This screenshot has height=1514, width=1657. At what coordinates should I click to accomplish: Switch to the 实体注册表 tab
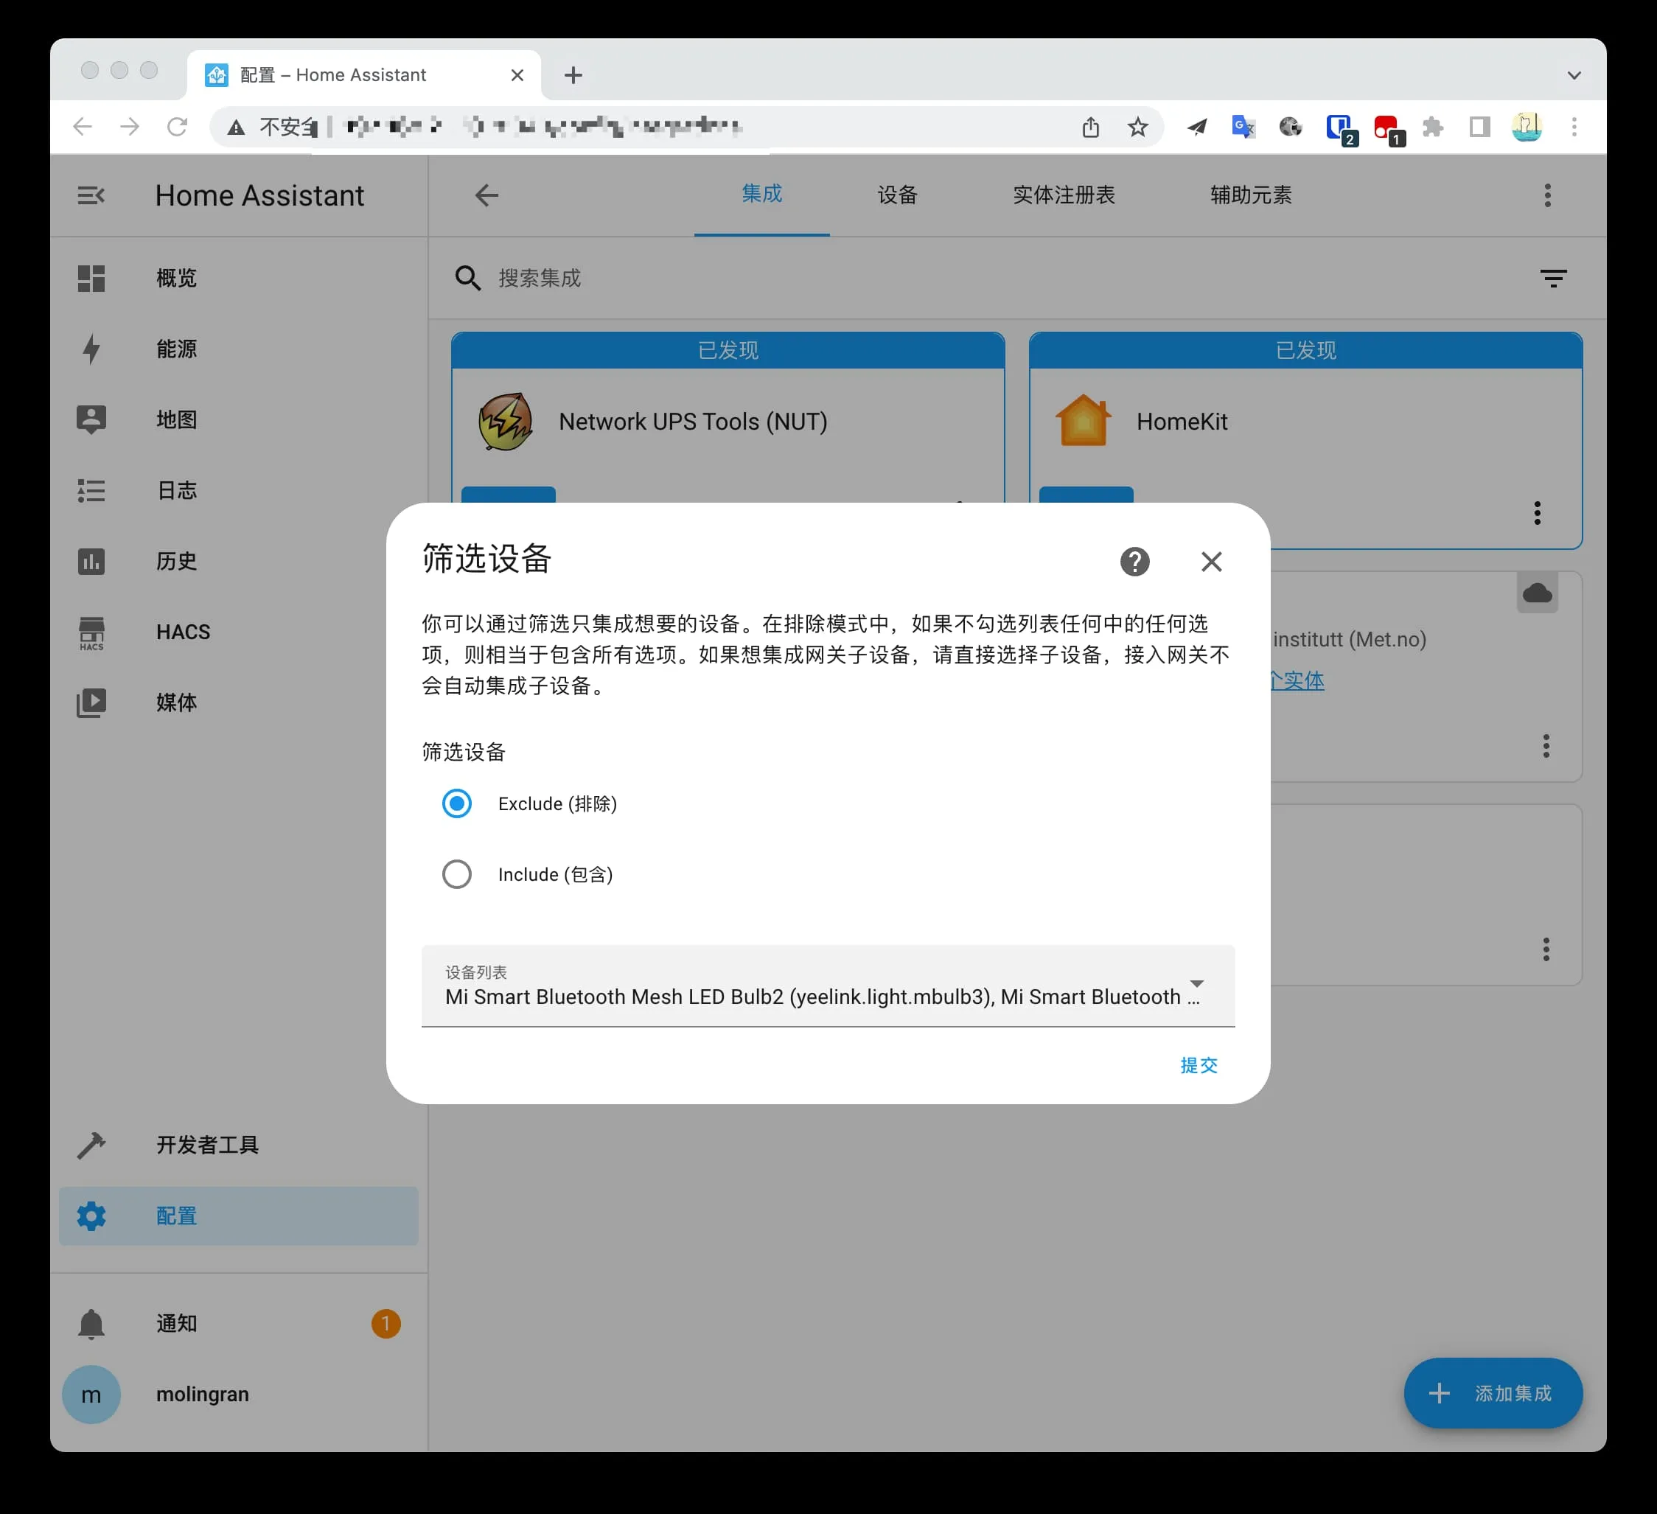[x=1064, y=195]
